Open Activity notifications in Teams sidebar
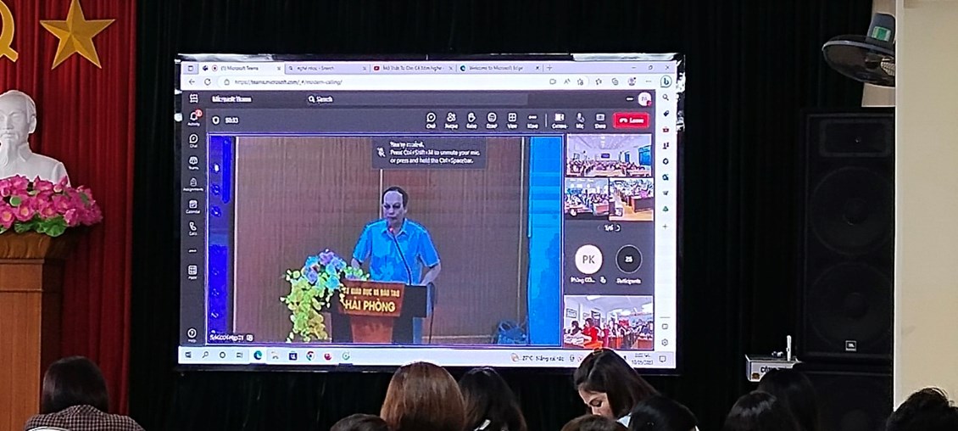Screen dimensions: 958x431 (193, 117)
